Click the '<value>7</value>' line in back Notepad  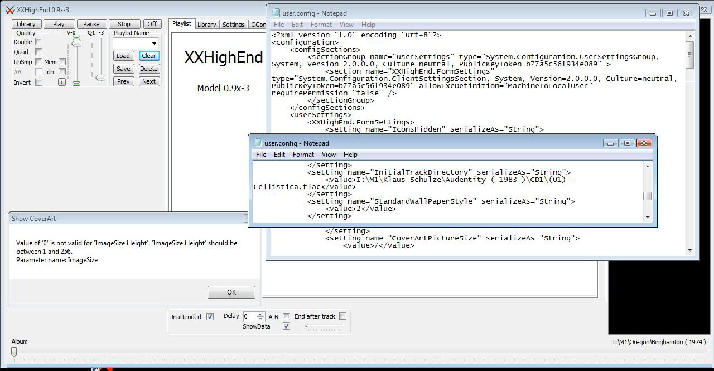tap(379, 245)
